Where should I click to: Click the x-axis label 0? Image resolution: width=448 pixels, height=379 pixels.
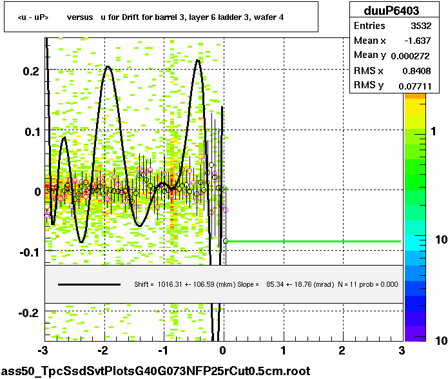click(x=223, y=351)
